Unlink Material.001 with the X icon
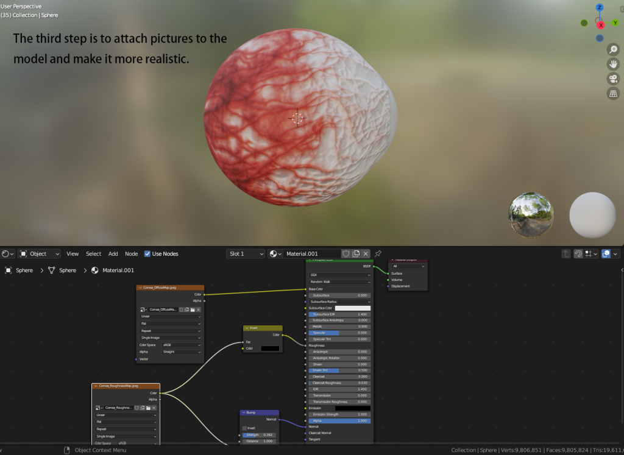 pos(366,254)
